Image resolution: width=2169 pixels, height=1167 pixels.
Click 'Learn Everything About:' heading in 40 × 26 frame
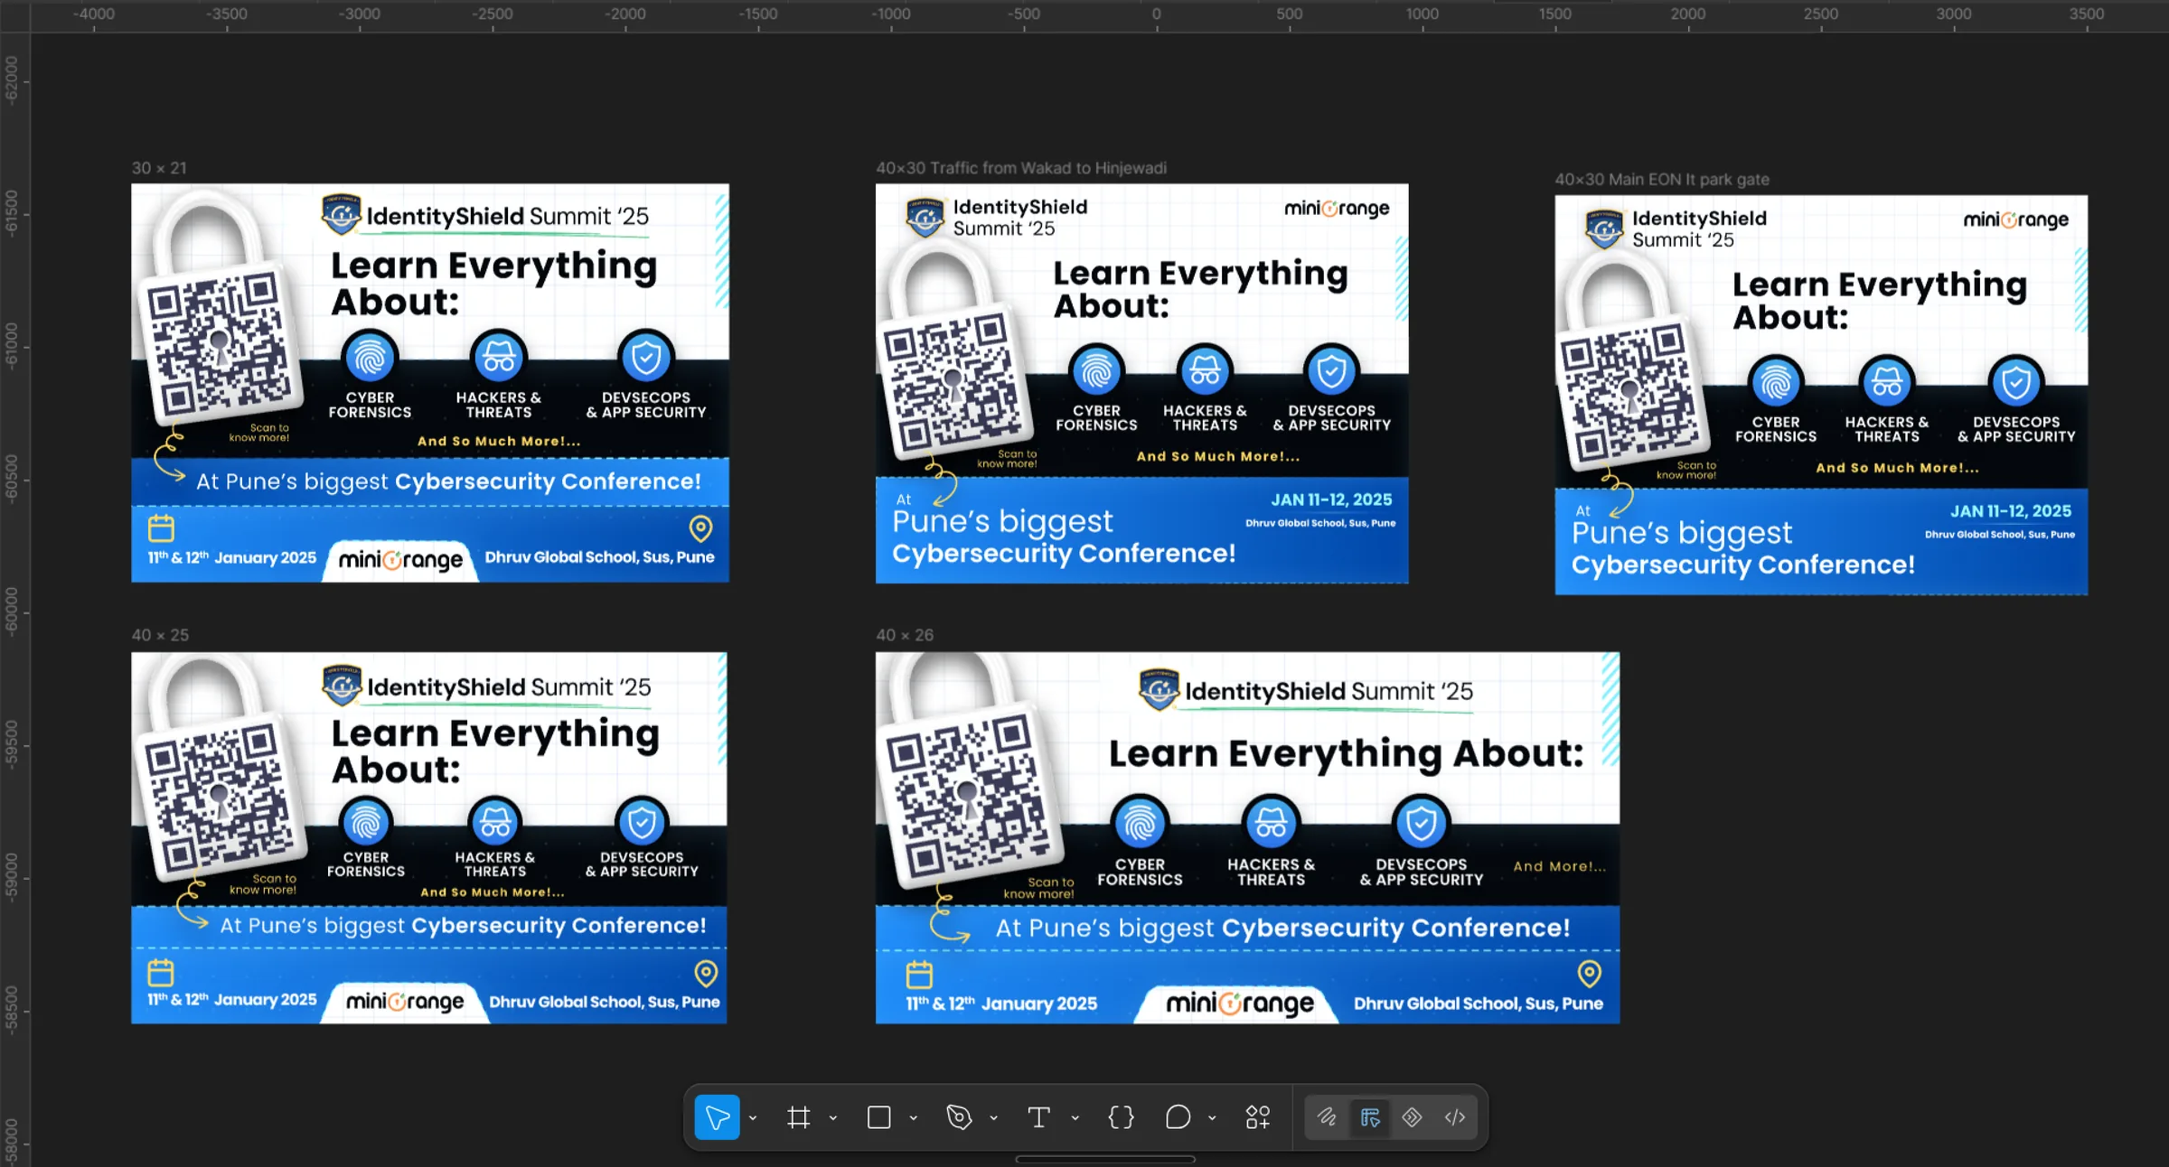(x=1347, y=753)
